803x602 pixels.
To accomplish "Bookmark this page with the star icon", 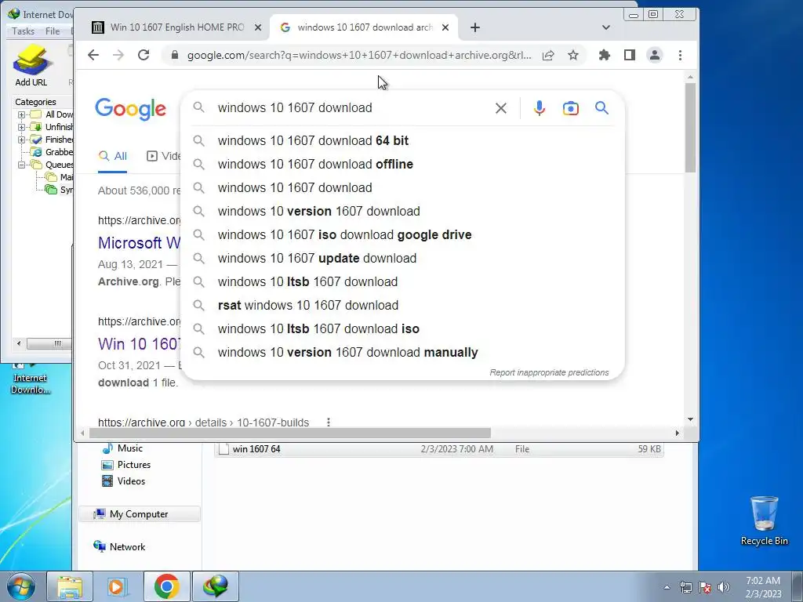I will pyautogui.click(x=573, y=56).
